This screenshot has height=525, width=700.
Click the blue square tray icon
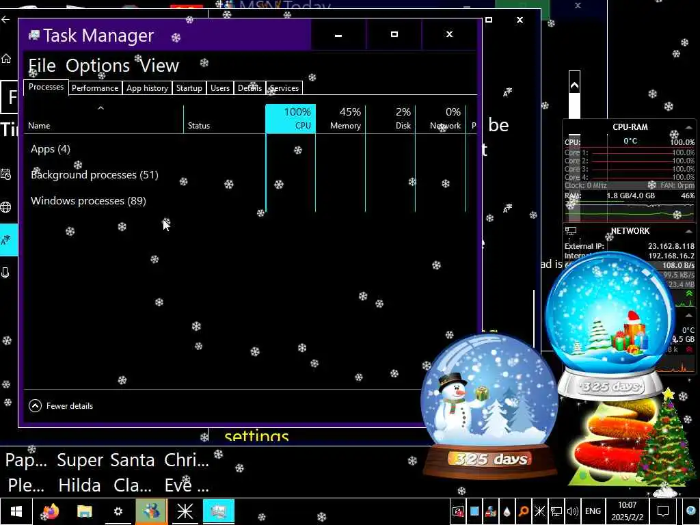(474, 511)
